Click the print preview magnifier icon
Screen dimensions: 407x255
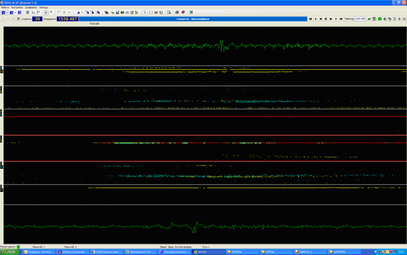[x=168, y=12]
